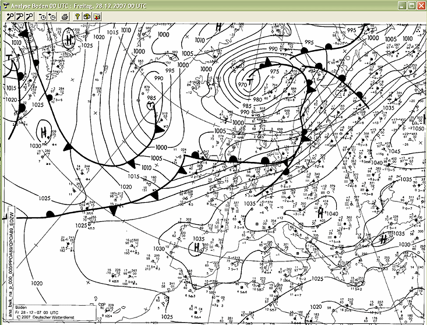Image resolution: width=427 pixels, height=325 pixels.
Task: Advance to next time step clock-plus icon
Action: click(x=52, y=16)
